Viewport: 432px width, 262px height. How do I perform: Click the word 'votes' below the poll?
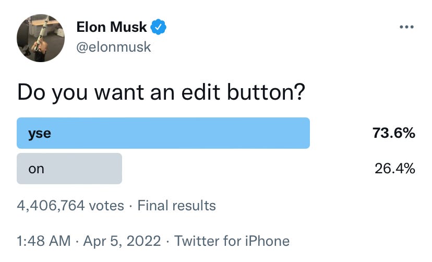click(x=106, y=206)
